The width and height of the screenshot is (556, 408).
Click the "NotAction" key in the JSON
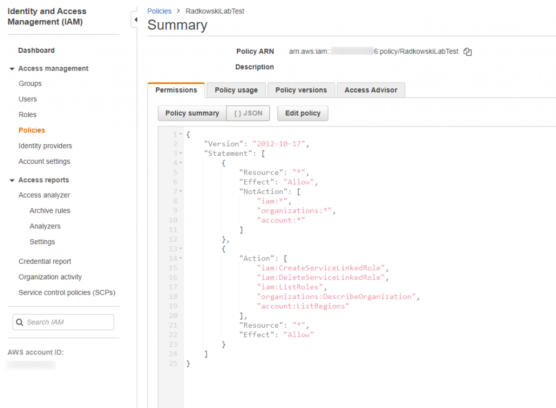263,192
